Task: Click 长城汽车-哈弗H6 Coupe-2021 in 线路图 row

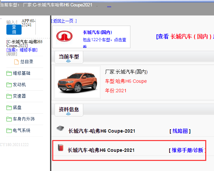Action: click(102, 131)
